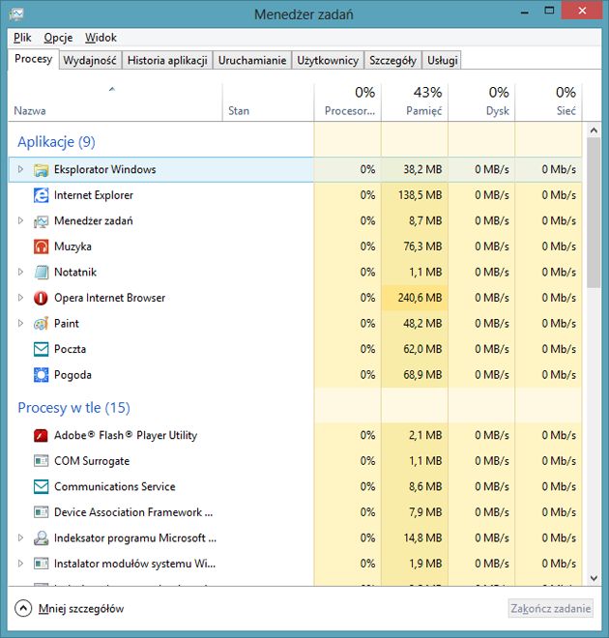Click the Muzyka headphones icon
The height and width of the screenshot is (638, 609).
tap(41, 246)
